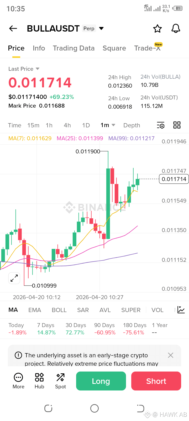Toggle the AVL indicator
189x421 pixels.
(105, 310)
